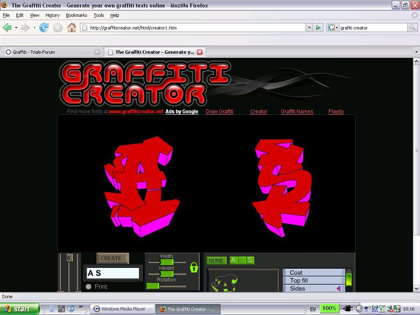Click the www.grafficreator.net link
This screenshot has height=315, width=420.
[x=136, y=112]
